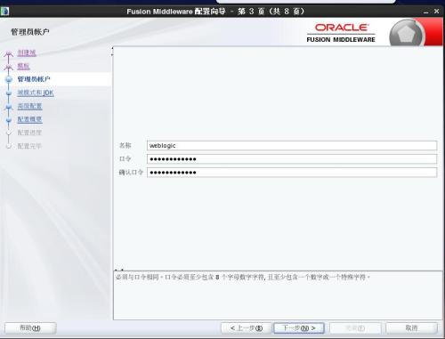Go back with the 上一步(B) button
This screenshot has height=339, width=445.
point(247,328)
